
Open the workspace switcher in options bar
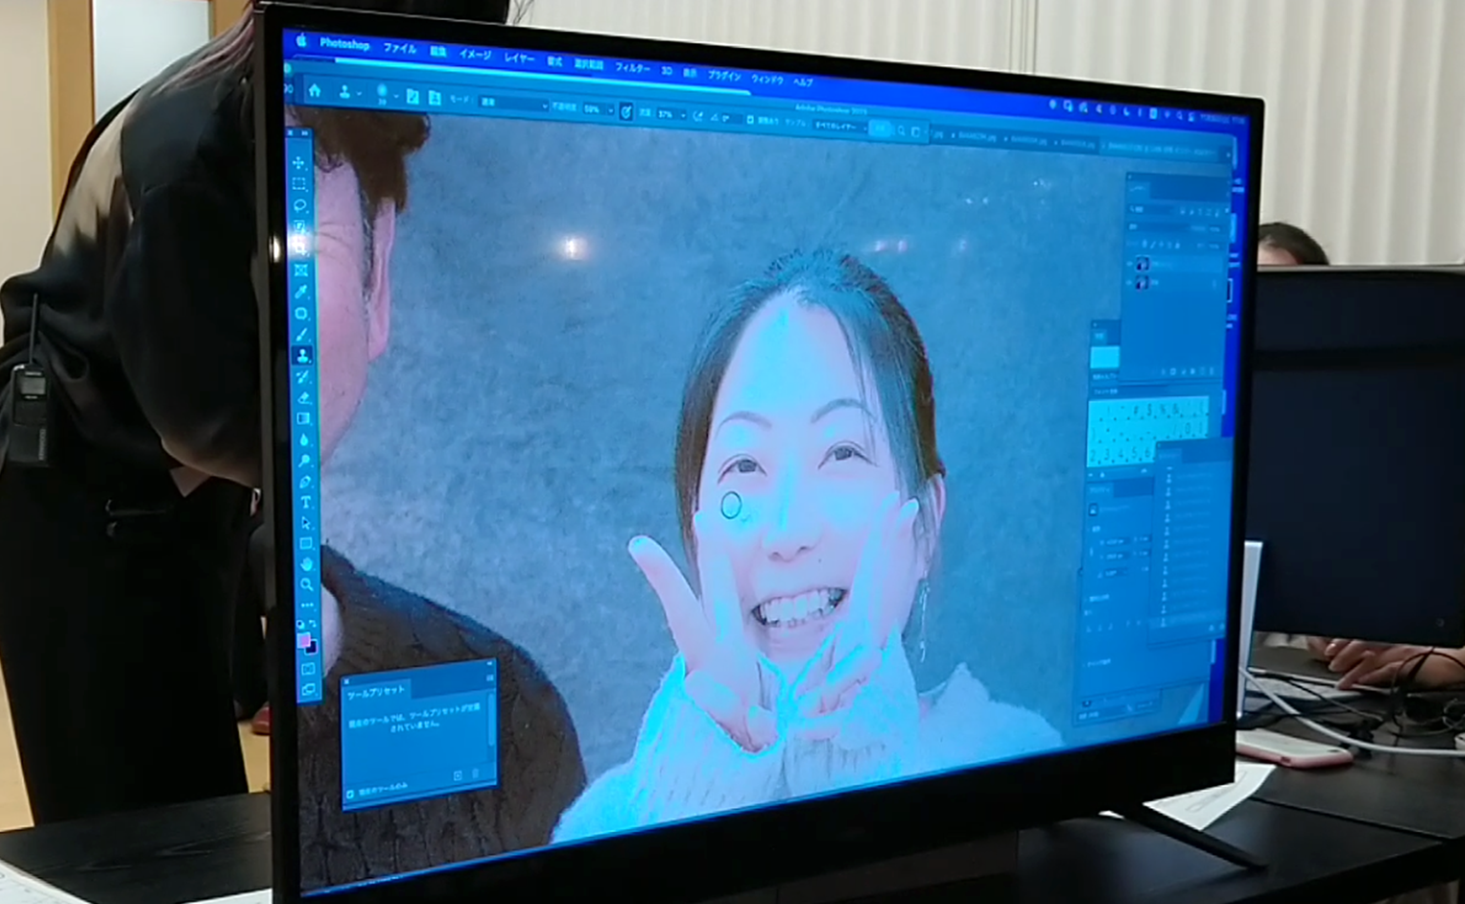(x=917, y=132)
